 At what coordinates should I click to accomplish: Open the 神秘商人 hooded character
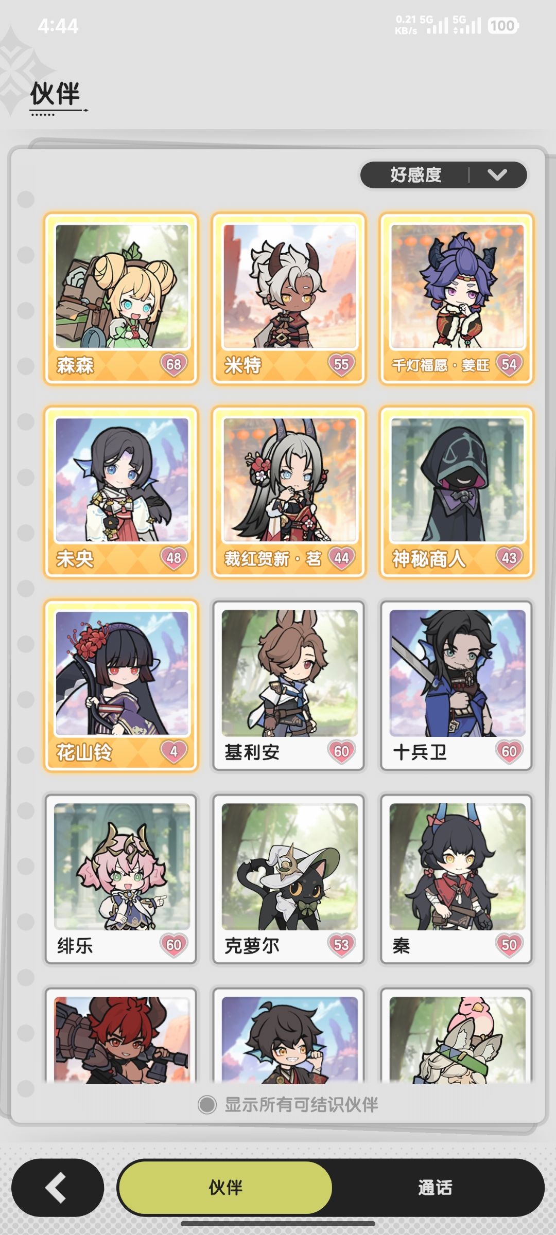click(457, 492)
